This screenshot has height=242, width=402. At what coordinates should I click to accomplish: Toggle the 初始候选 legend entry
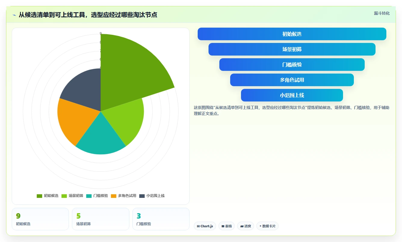tap(48, 196)
